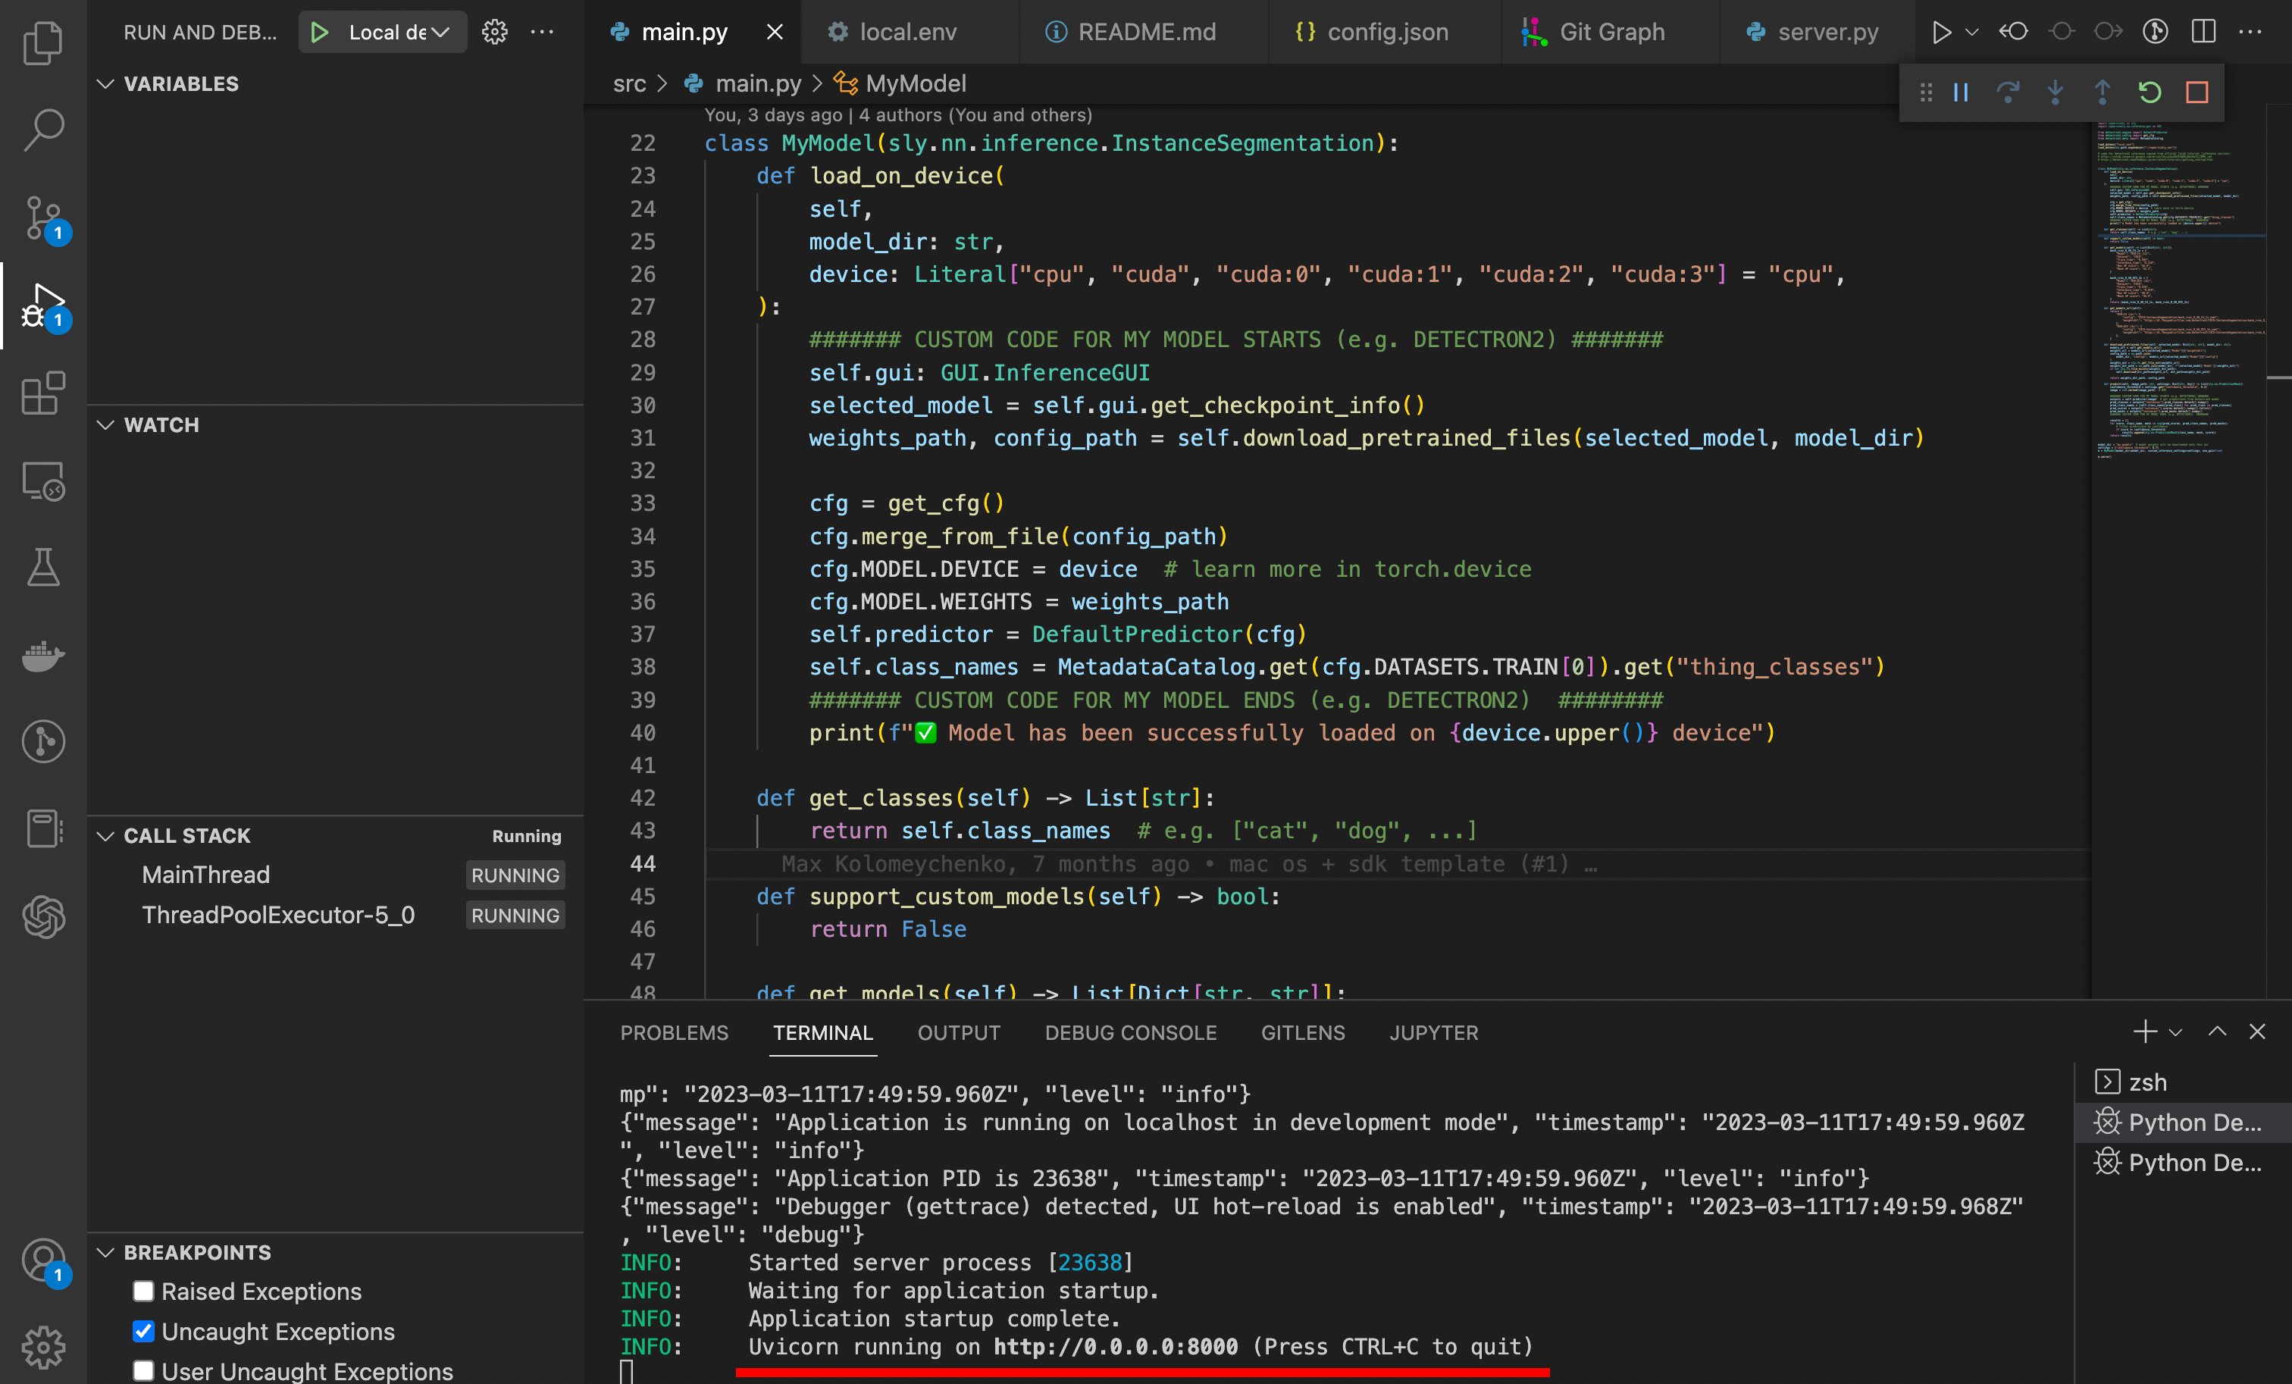Viewport: 2292px width, 1384px height.
Task: Open the Docker view from the sidebar
Action: [x=42, y=656]
